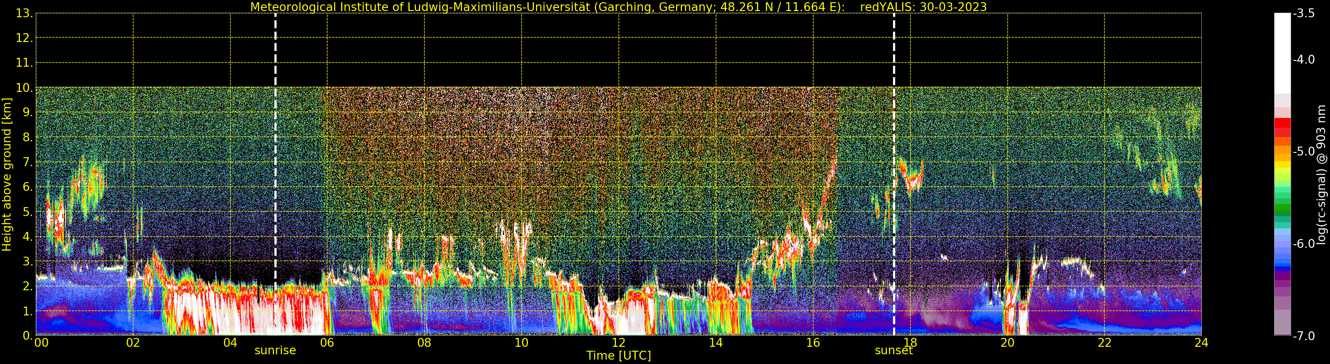Click the '24' time axis tick label

pos(1201,343)
